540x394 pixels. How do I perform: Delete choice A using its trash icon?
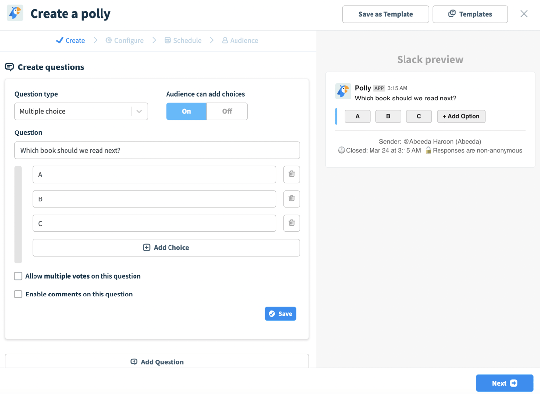pyautogui.click(x=291, y=174)
